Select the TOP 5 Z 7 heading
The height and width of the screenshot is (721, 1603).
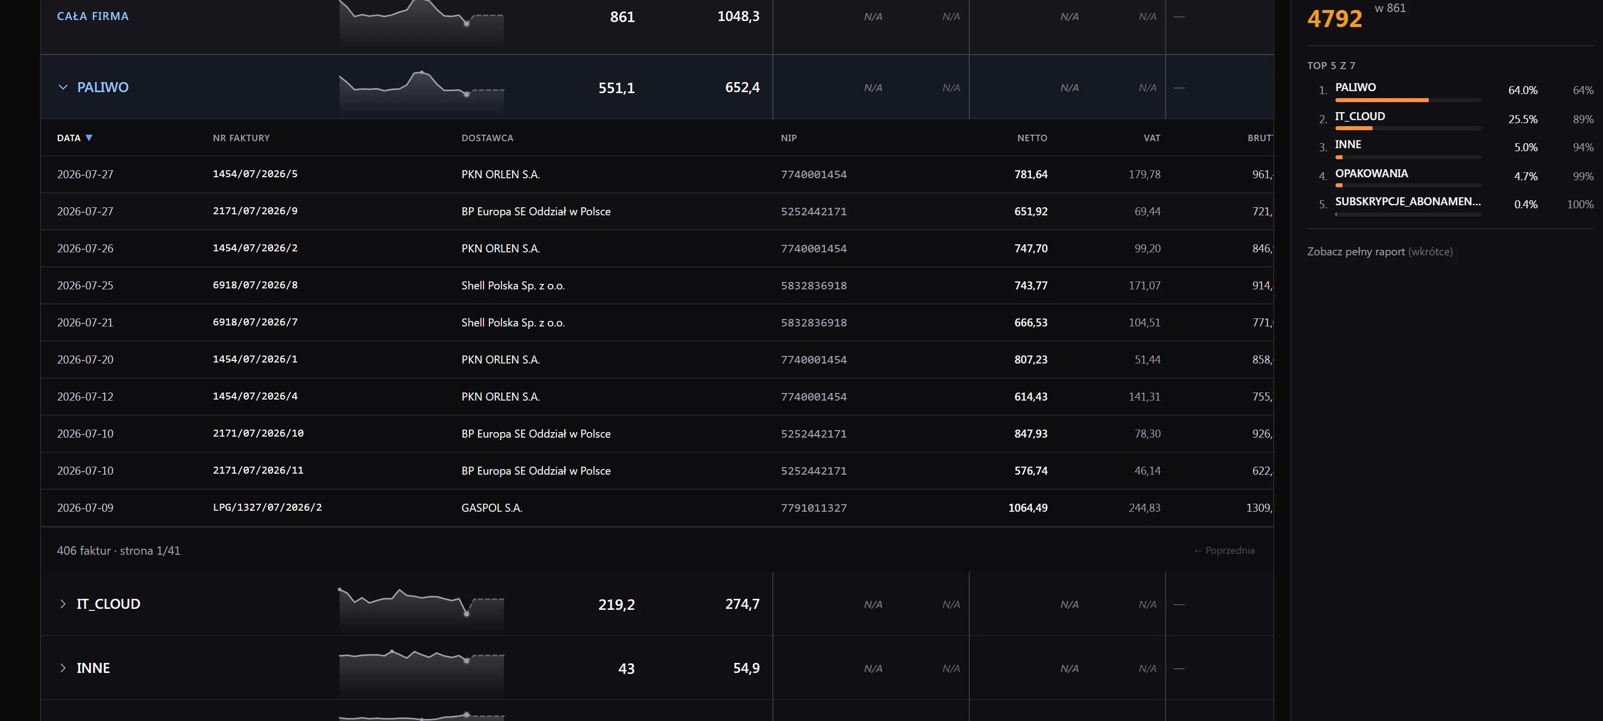1331,65
